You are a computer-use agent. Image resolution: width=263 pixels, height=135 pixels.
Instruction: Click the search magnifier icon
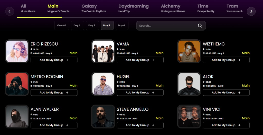pyautogui.click(x=200, y=26)
